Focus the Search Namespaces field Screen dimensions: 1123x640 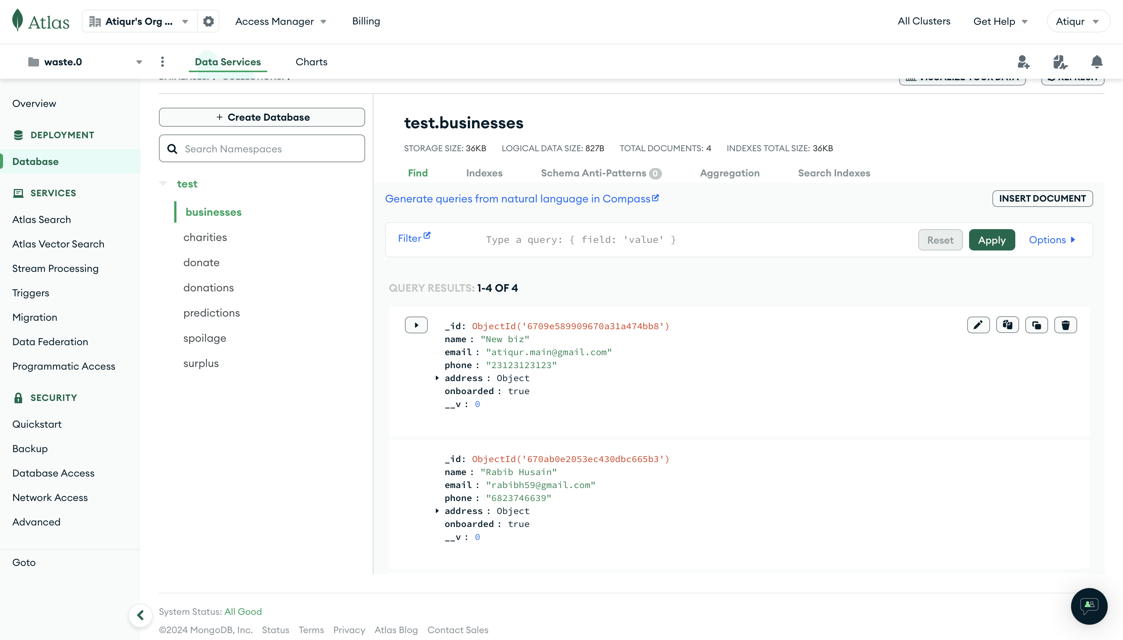262,149
